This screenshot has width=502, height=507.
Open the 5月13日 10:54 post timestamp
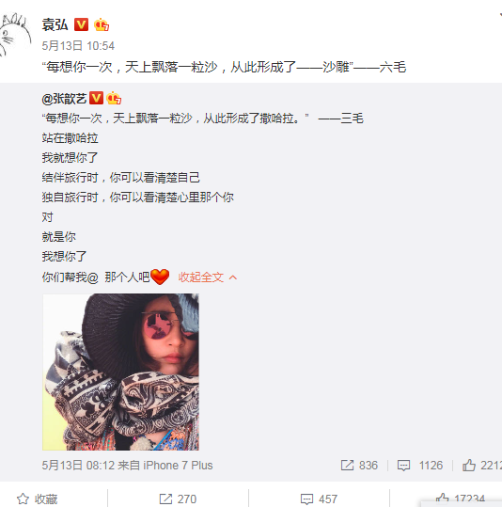point(78,45)
